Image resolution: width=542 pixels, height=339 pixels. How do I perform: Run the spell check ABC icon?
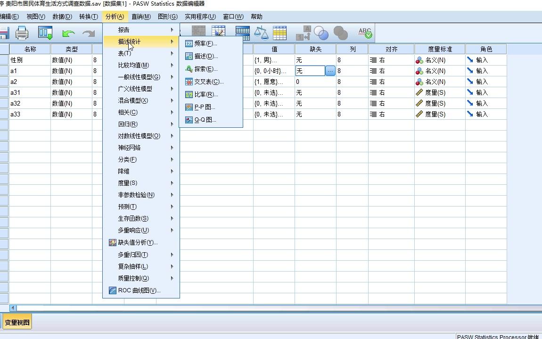pos(364,33)
